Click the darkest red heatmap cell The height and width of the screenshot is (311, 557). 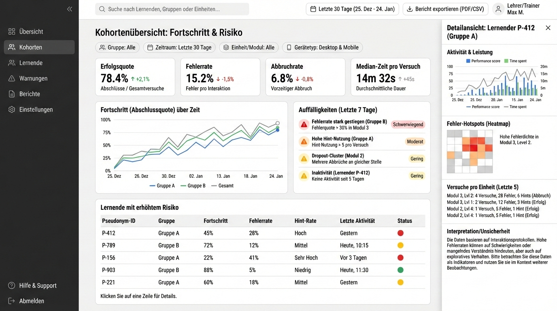coord(474,148)
